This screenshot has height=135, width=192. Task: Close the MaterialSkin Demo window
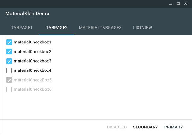tap(186, 4)
